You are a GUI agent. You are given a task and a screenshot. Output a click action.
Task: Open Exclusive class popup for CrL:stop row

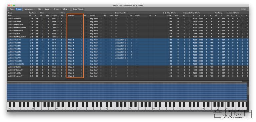point(75,76)
